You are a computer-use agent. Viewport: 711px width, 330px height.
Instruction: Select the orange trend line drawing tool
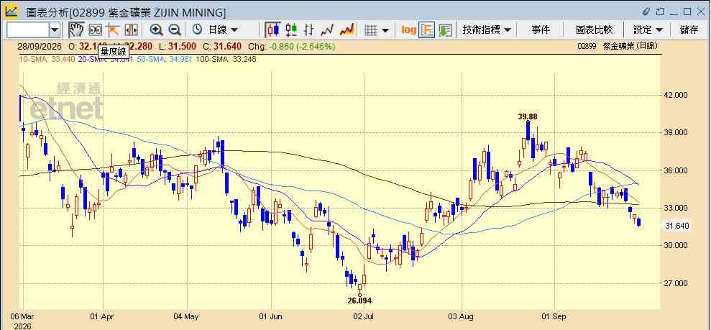click(112, 30)
